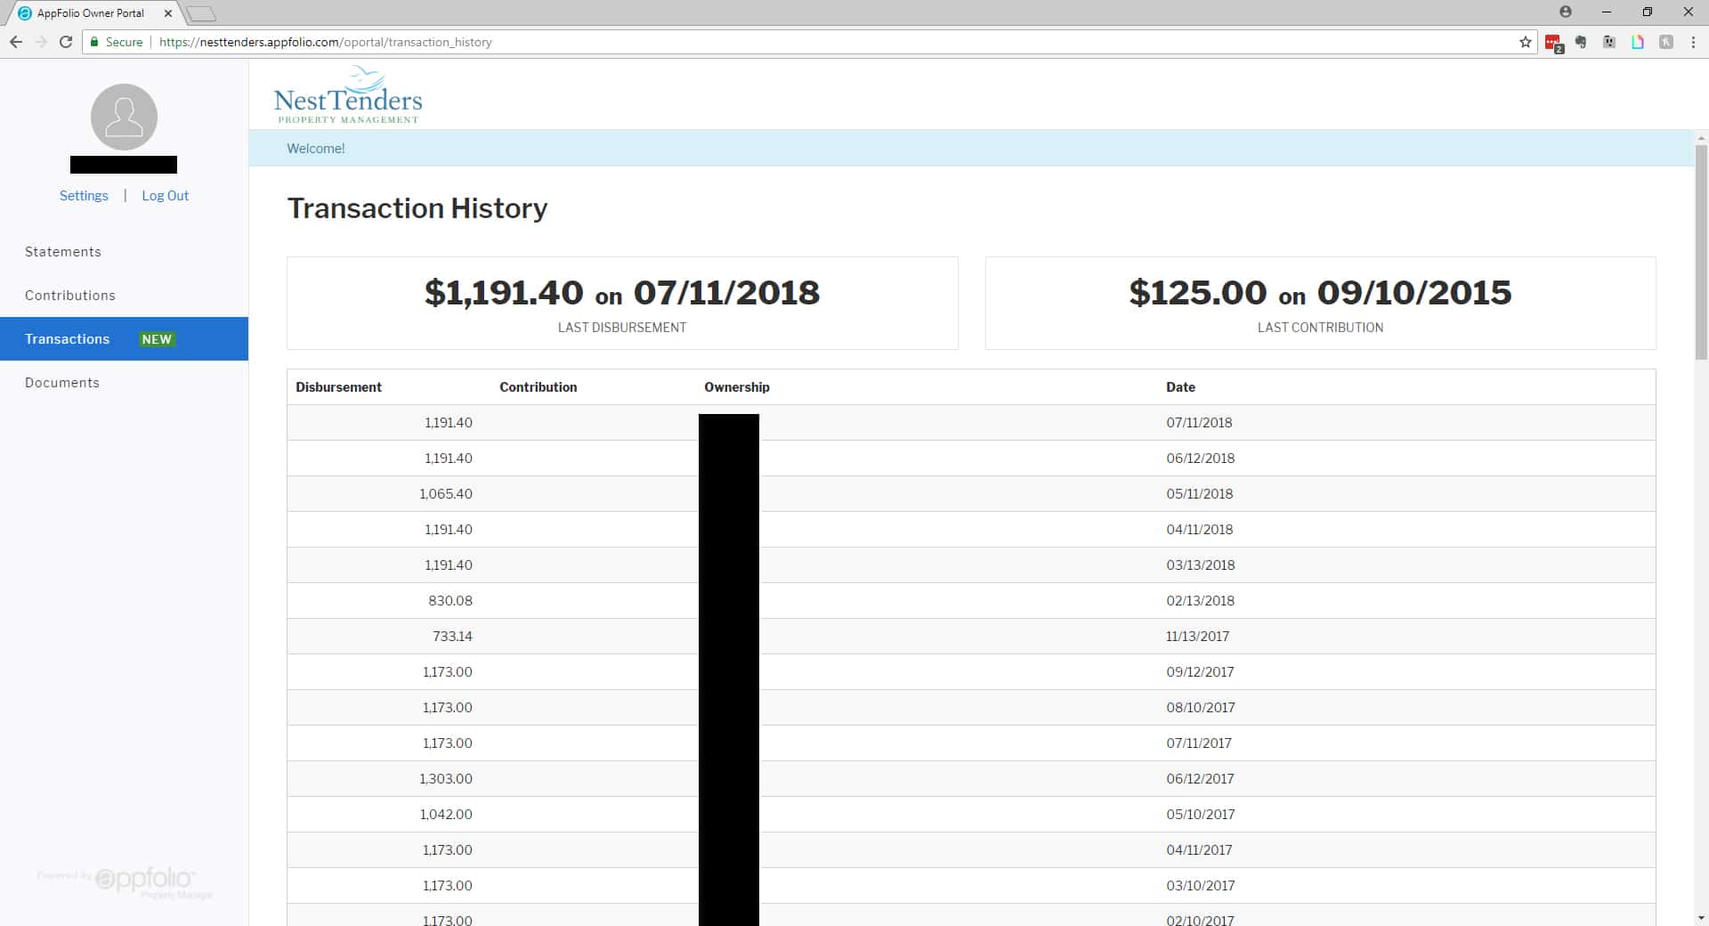Open the Evernote elephant extension
This screenshot has height=926, width=1709.
click(x=1581, y=42)
